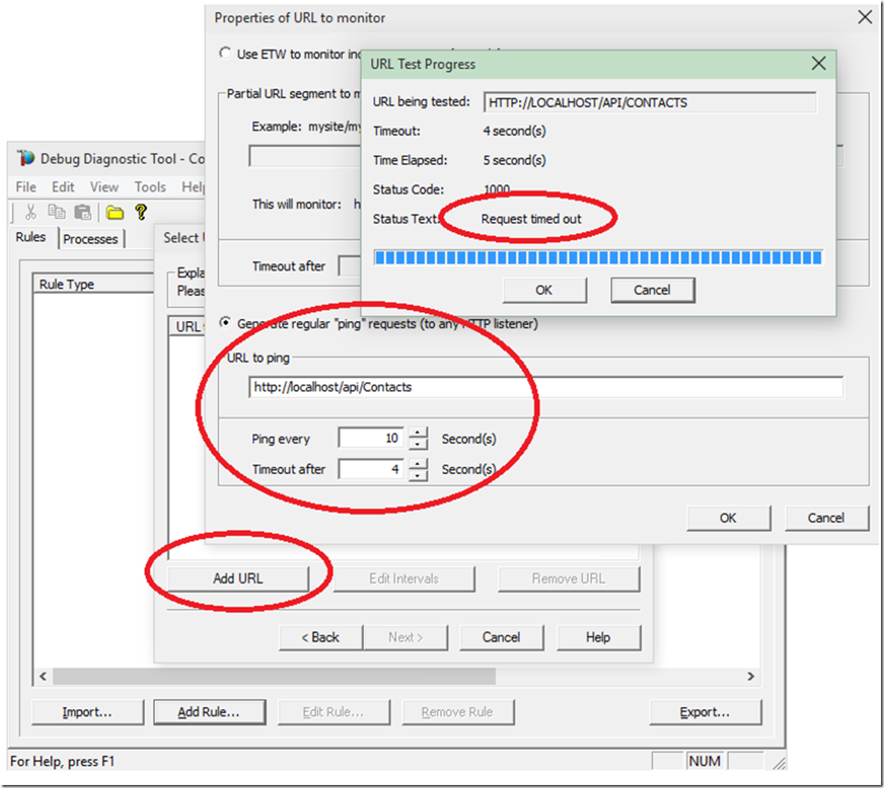Click OK in the URL Test Progress dialog
Image resolution: width=884 pixels, height=788 pixels.
coord(544,290)
